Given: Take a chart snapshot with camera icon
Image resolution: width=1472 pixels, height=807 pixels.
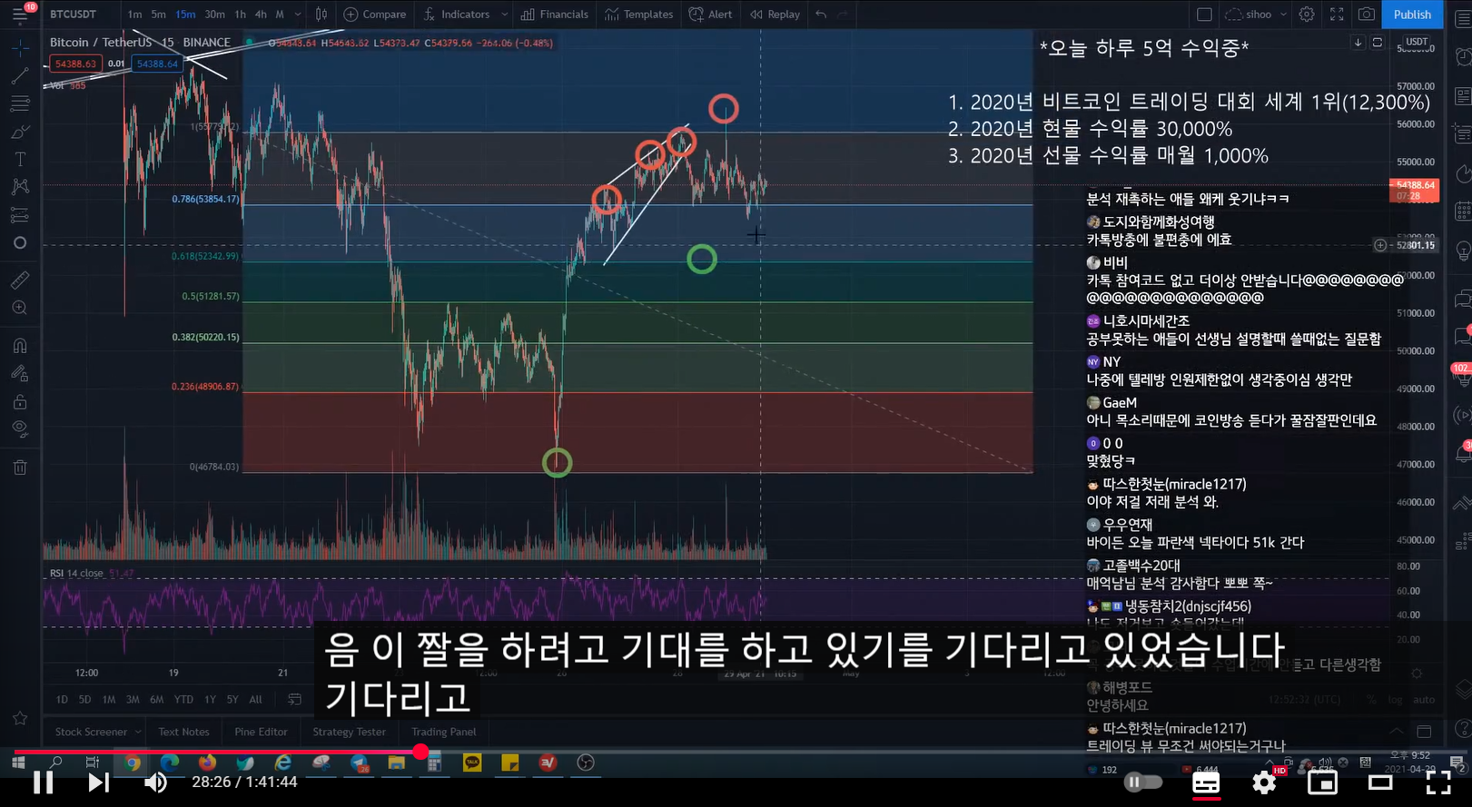Looking at the screenshot, I should (x=1367, y=15).
